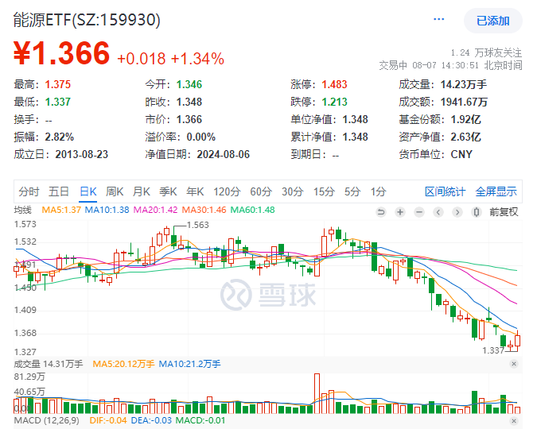Image resolution: width=537 pixels, height=429 pixels.
Task: Close the MACD indicator panel
Action: tap(513, 421)
